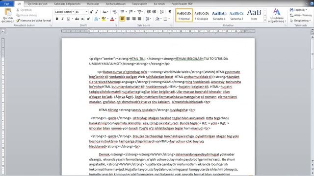Toggle center alignment
314x176 pixels.
click(x=128, y=19)
